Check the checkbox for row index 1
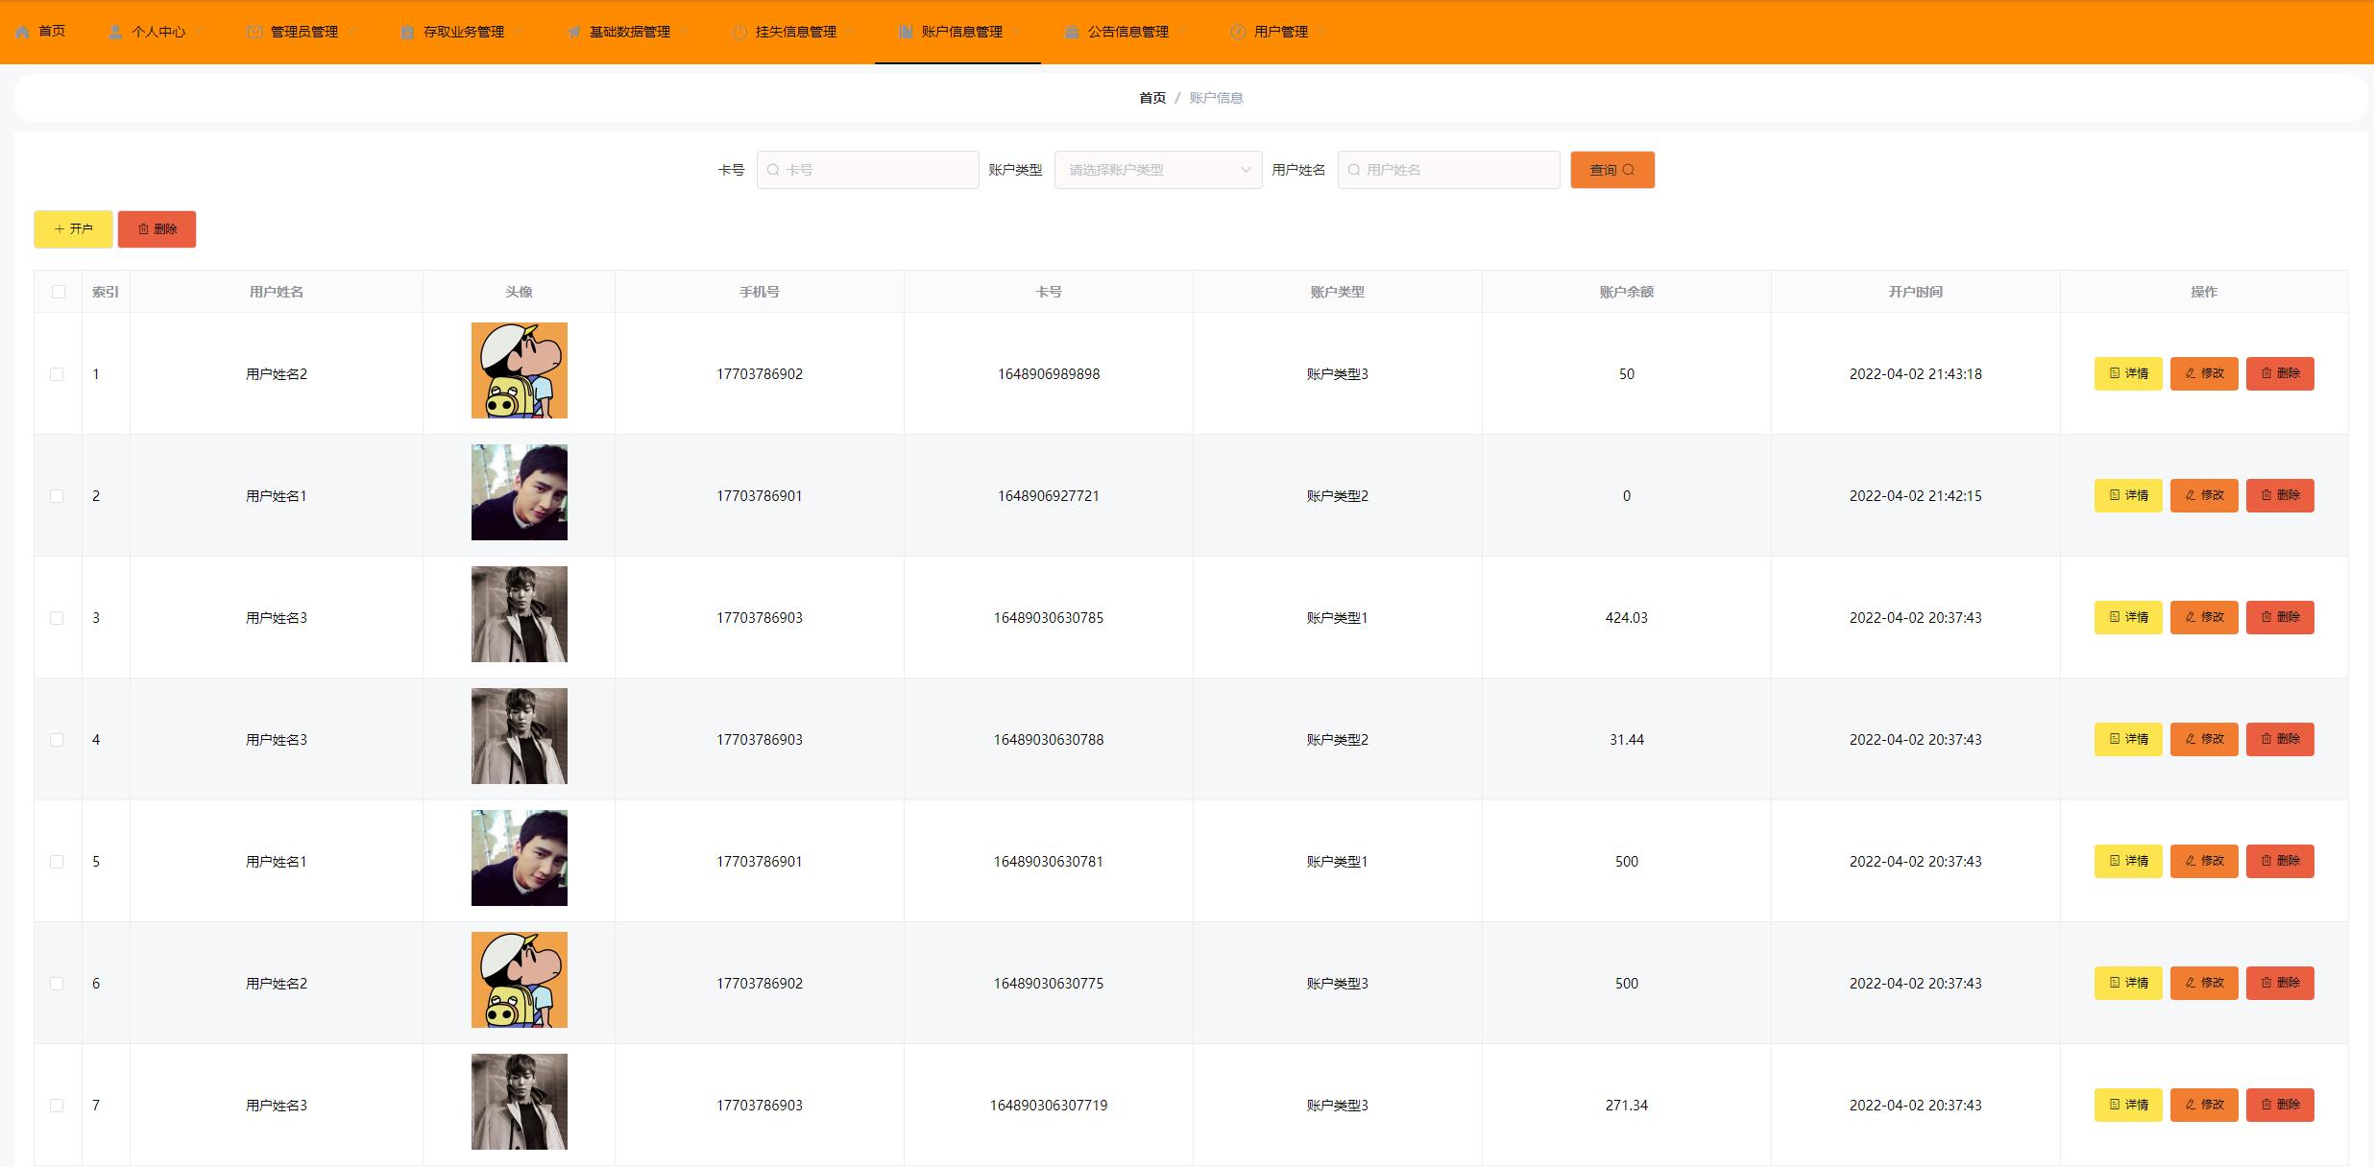Image resolution: width=2374 pixels, height=1167 pixels. point(57,374)
